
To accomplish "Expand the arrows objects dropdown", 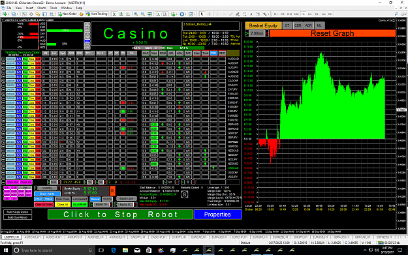I will click(268, 14).
